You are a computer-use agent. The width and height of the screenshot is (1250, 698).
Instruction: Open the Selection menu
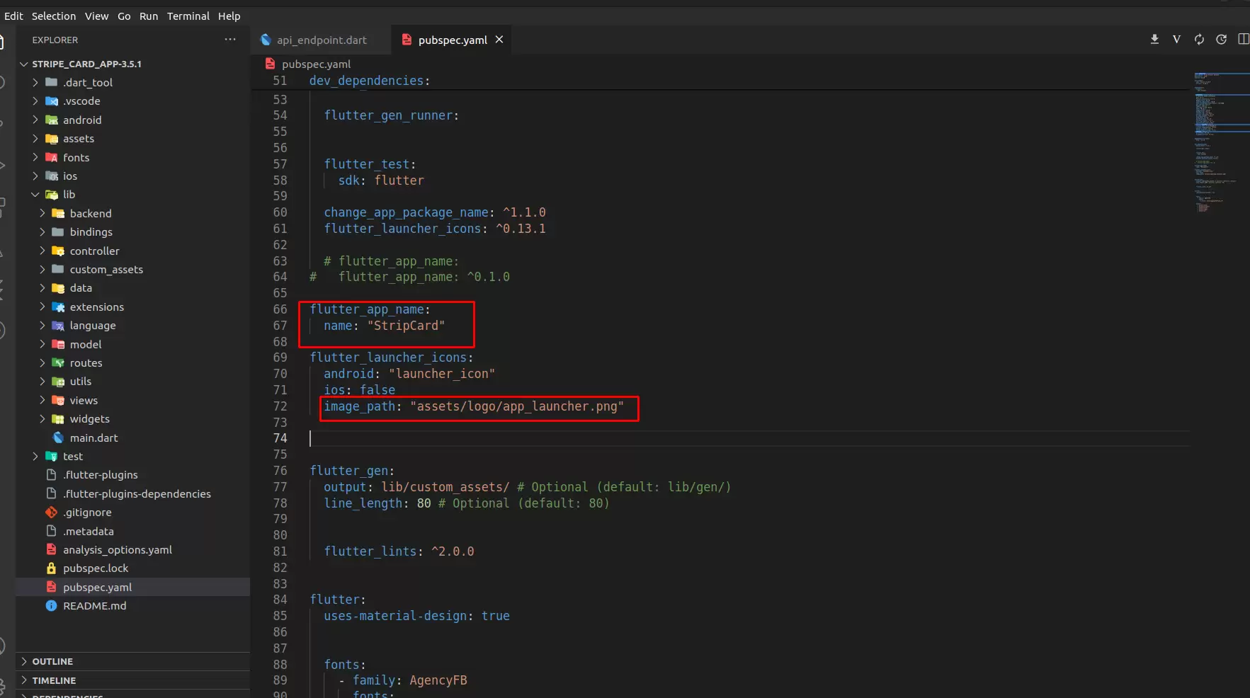point(54,16)
